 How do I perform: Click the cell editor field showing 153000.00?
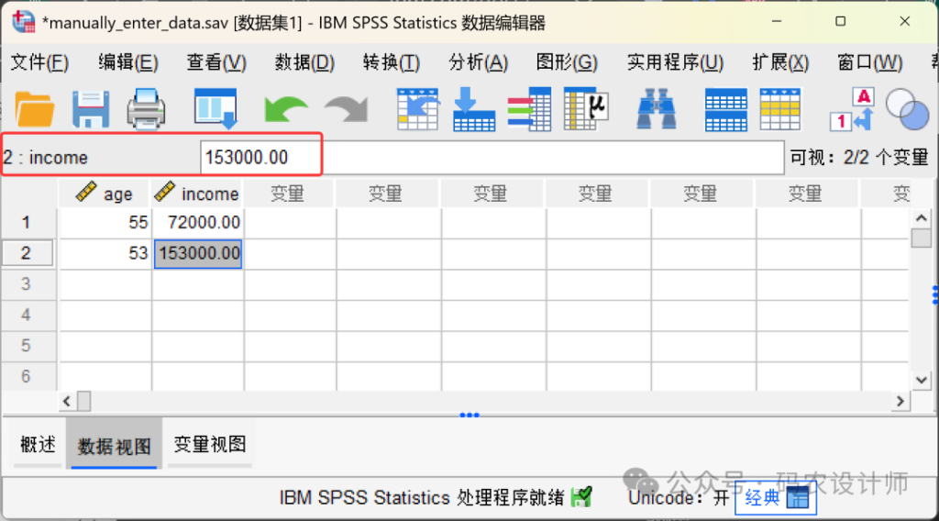coord(492,158)
